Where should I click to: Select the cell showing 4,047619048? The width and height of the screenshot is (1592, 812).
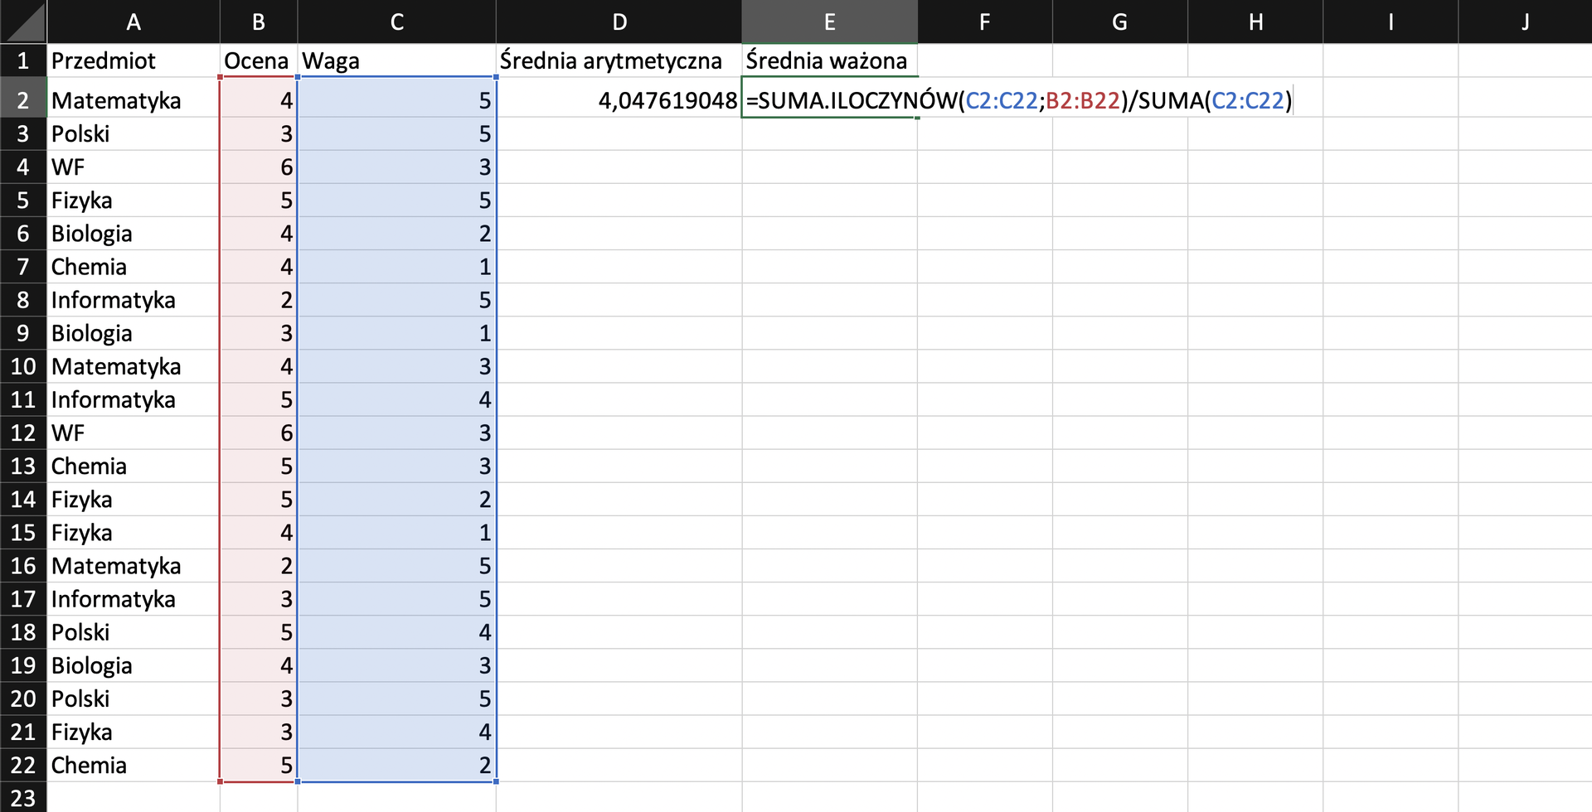619,100
